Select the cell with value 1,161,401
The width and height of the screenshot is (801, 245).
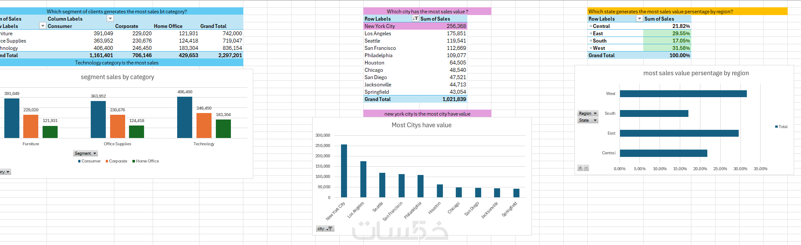[x=80, y=55]
